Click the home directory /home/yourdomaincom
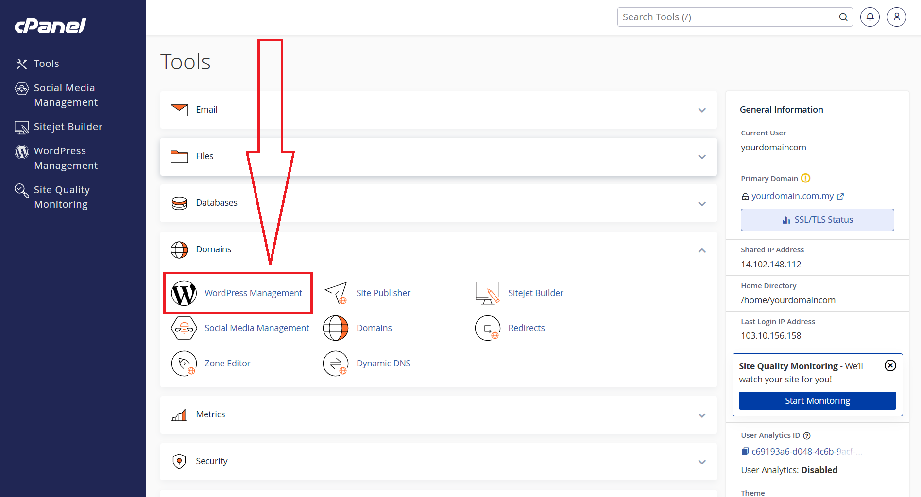 point(788,300)
